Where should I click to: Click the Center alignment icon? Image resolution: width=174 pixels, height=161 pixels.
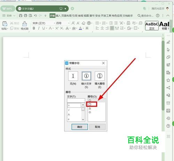(102, 28)
